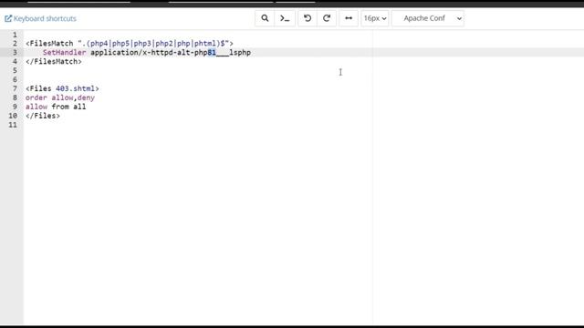The height and width of the screenshot is (328, 584).
Task: Open the go-to-line terminal icon
Action: click(x=285, y=18)
